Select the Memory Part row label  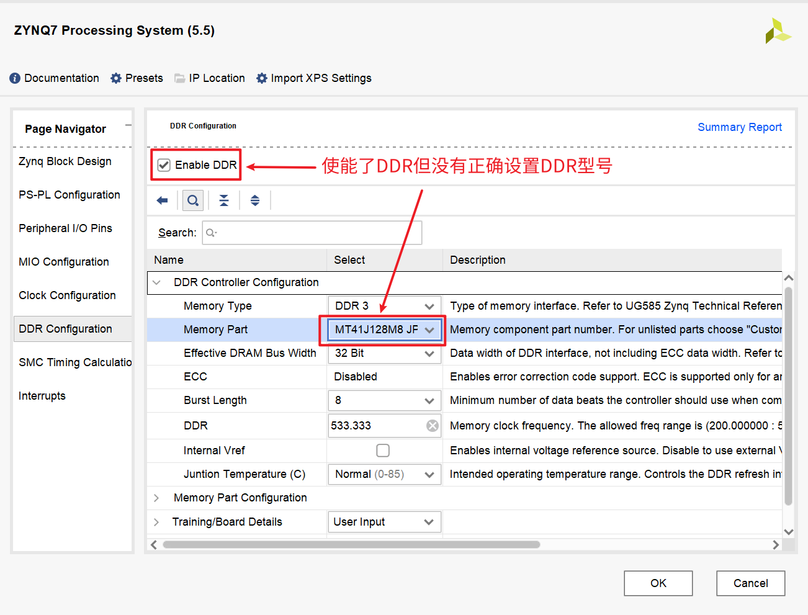click(215, 330)
